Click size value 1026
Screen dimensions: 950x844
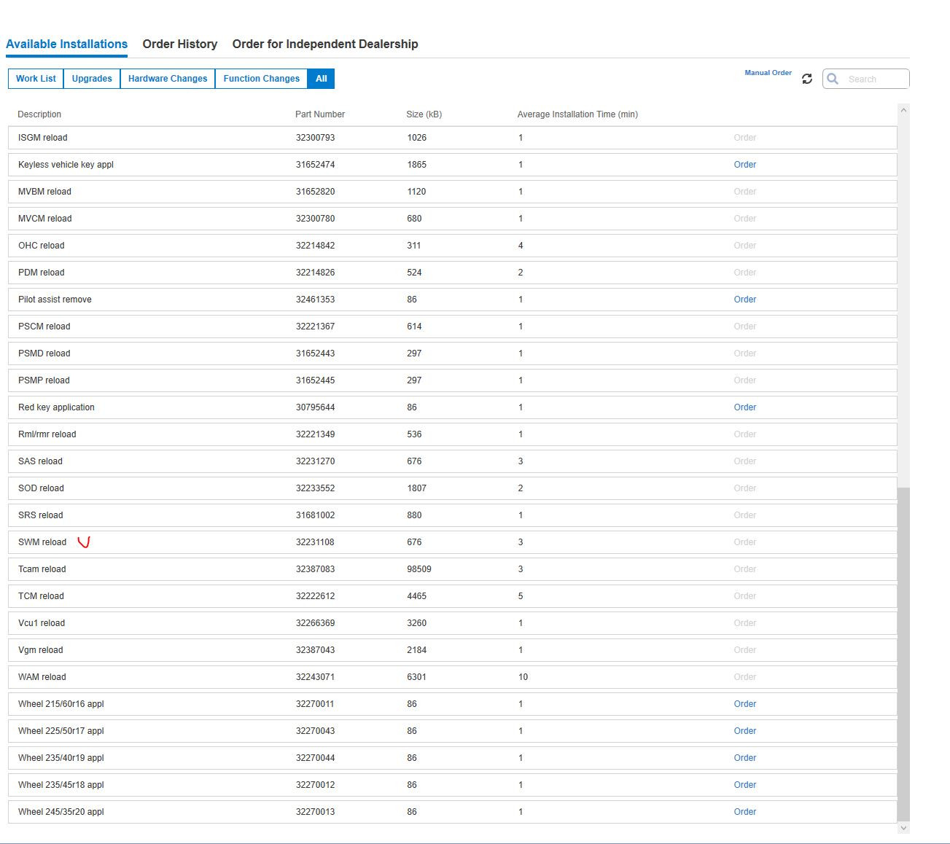coord(416,138)
